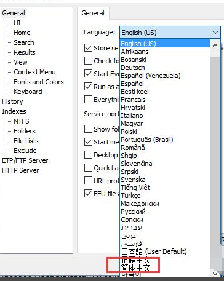Enable the Check for updates checkbox
224x281 pixels.
(x=88, y=61)
